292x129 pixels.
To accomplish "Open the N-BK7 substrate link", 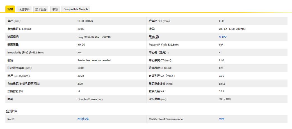I will click(223, 37).
